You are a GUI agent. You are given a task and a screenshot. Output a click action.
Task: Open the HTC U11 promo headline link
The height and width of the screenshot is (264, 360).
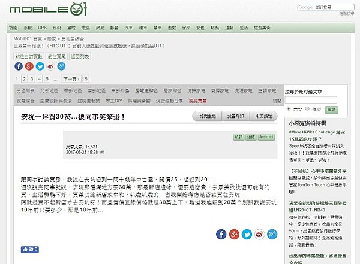[89, 46]
